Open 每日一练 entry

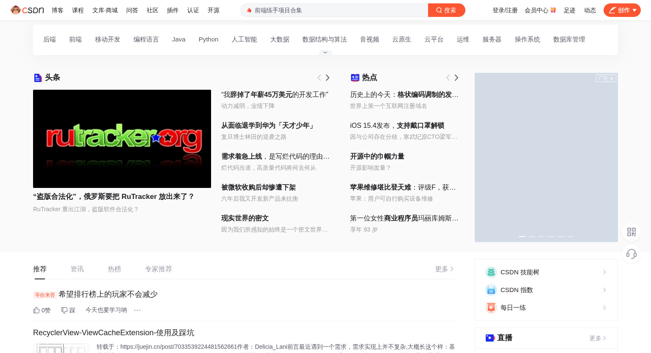(x=546, y=308)
